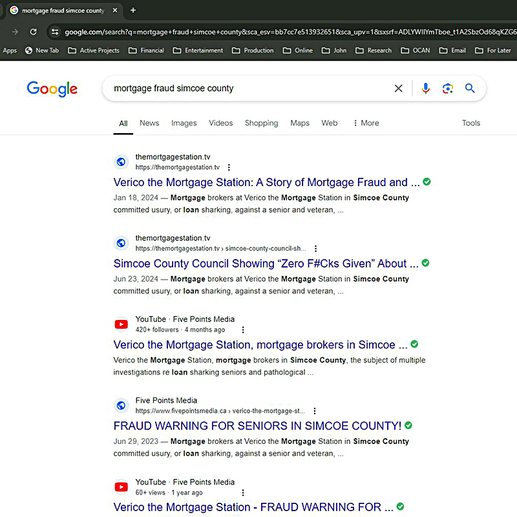Open the Tools search options
Viewport: 517px width, 517px height.
(471, 123)
